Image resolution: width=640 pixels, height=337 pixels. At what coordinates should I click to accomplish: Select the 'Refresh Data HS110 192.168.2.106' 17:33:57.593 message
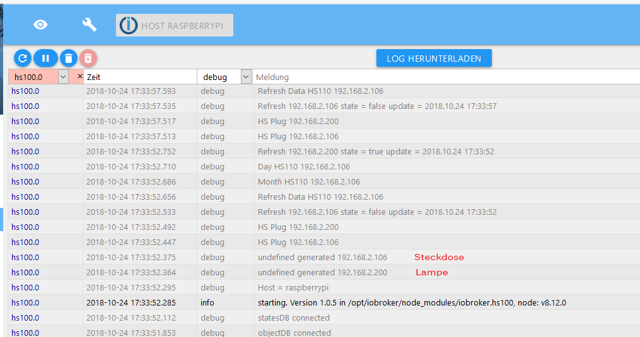click(320, 91)
